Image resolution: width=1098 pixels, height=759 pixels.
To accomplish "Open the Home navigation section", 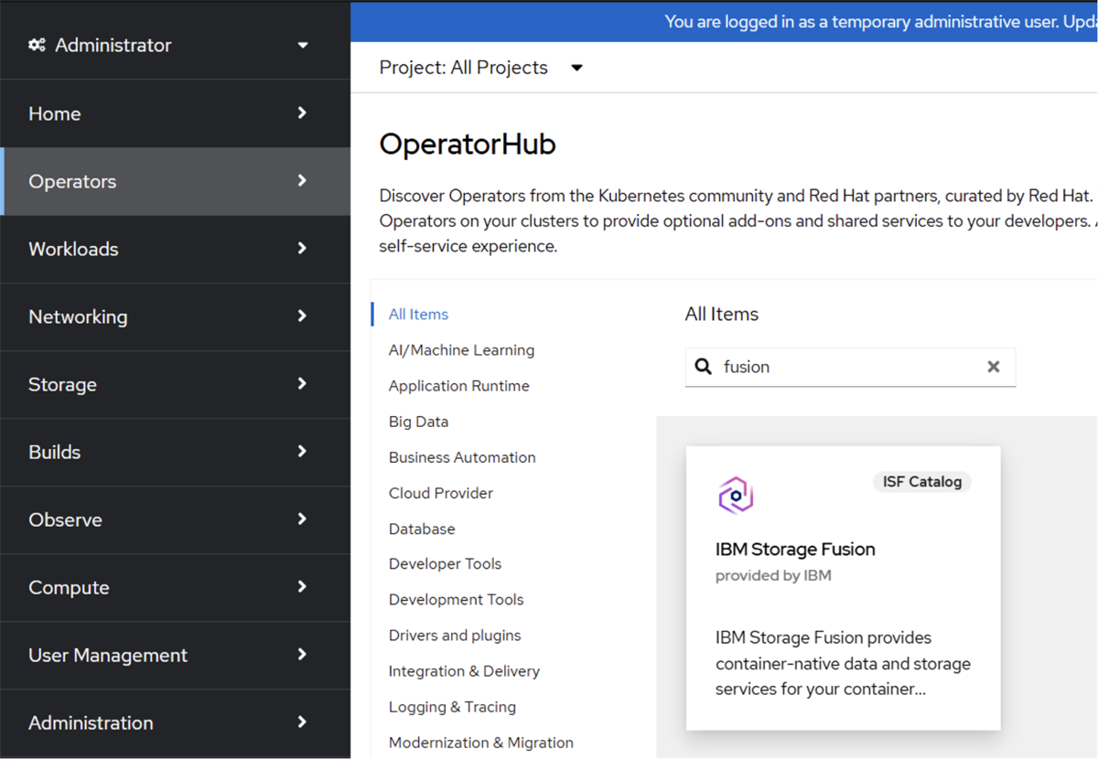I will [175, 113].
